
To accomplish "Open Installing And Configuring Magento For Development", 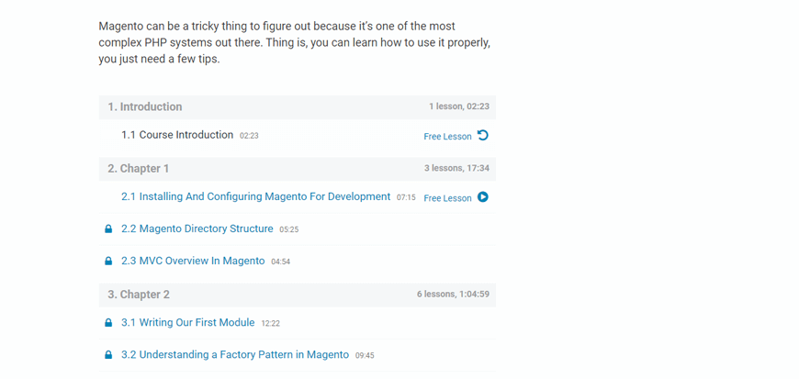I will [255, 196].
